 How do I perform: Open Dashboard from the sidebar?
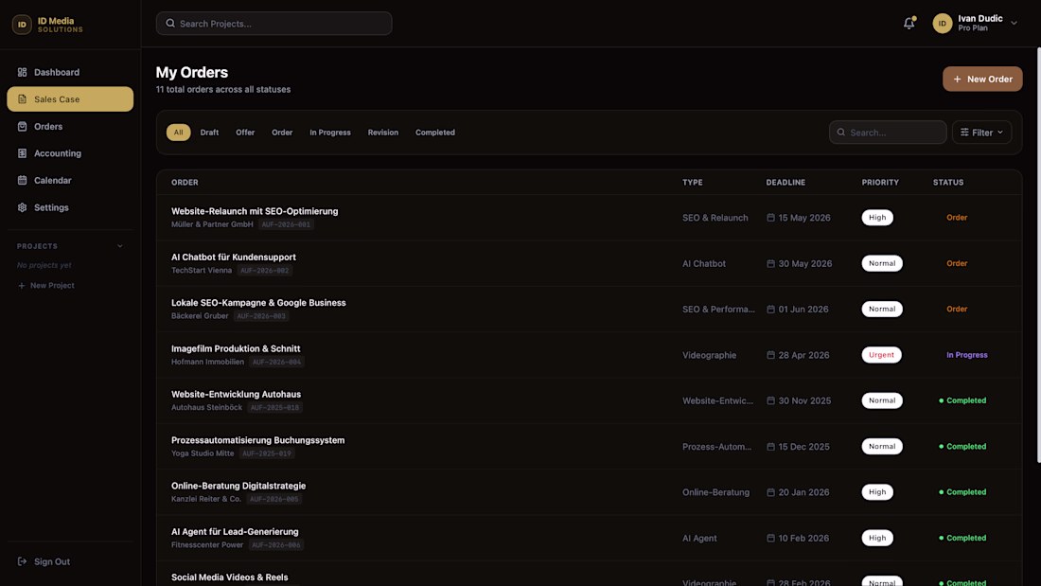pos(57,72)
